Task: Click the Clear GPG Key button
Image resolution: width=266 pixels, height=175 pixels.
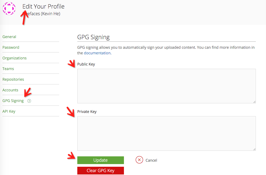Action: coord(100,170)
